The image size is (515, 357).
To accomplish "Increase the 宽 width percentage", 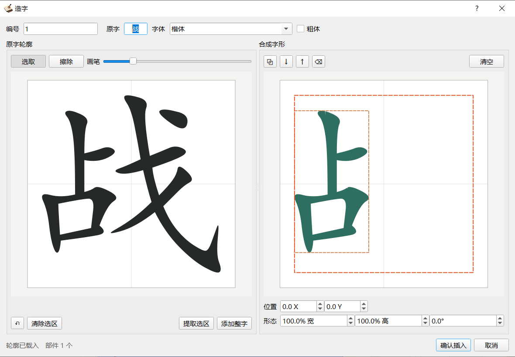I will [x=351, y=318].
